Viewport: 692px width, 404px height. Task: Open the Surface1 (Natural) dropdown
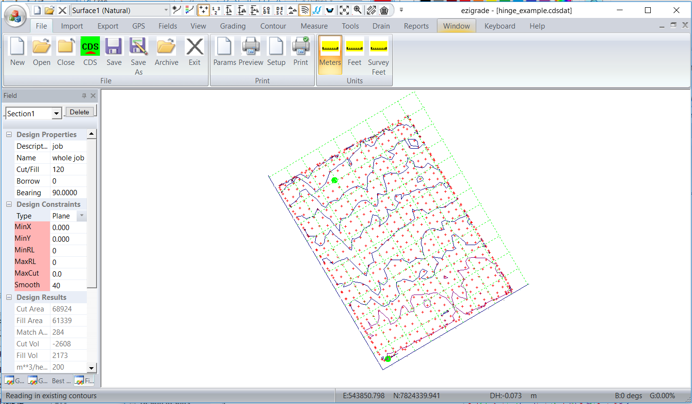click(166, 10)
